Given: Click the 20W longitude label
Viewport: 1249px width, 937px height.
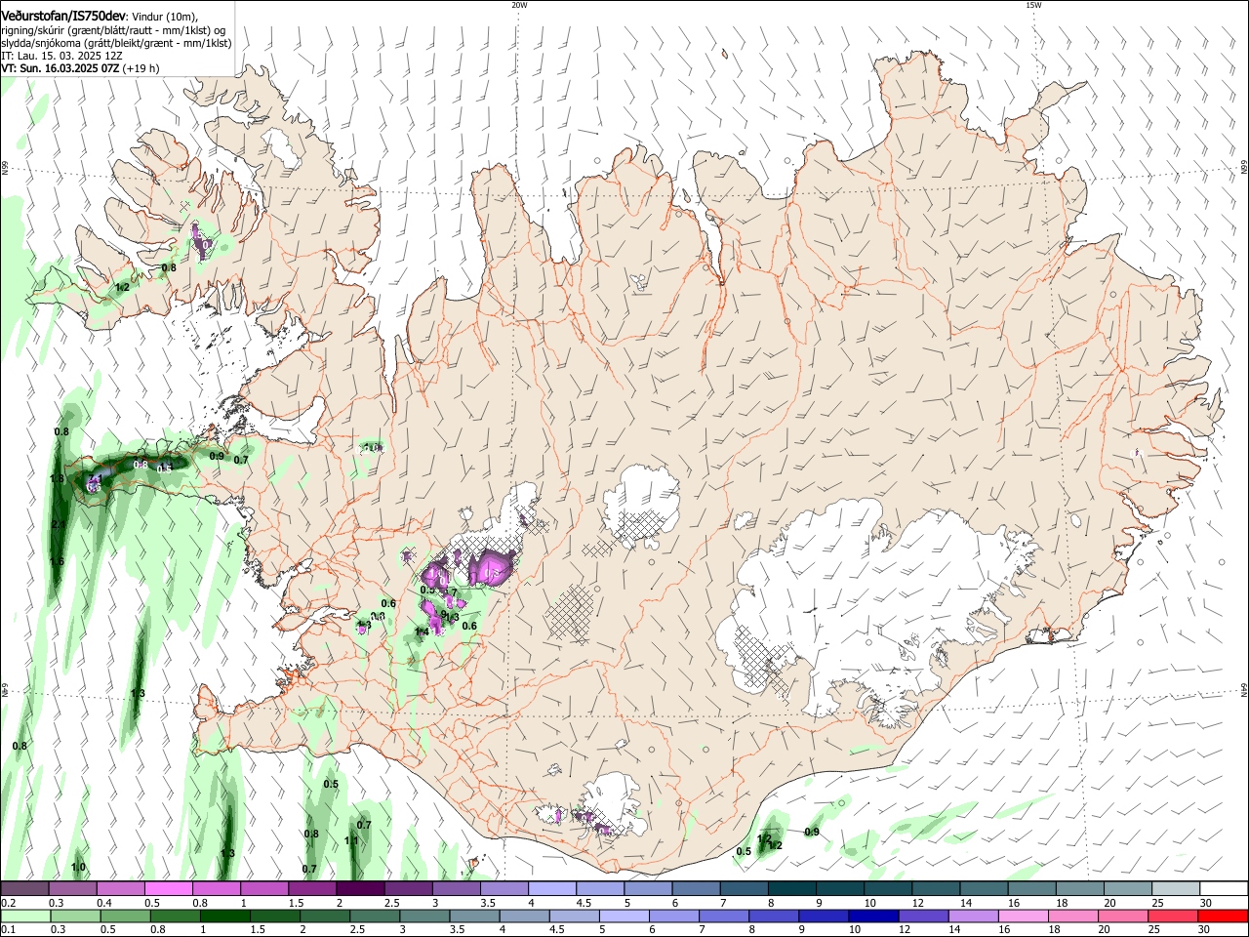Looking at the screenshot, I should [519, 5].
